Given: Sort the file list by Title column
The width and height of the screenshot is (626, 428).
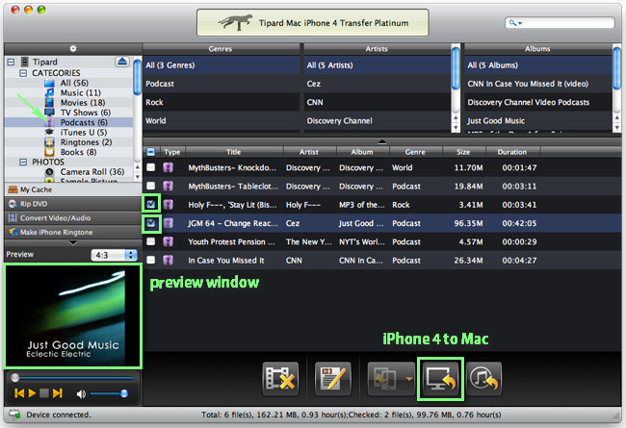Looking at the screenshot, I should (234, 152).
